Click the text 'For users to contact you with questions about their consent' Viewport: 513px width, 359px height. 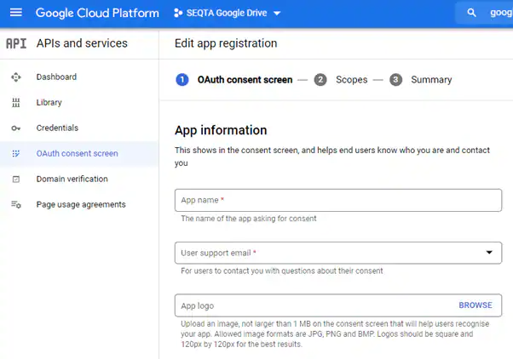point(282,271)
